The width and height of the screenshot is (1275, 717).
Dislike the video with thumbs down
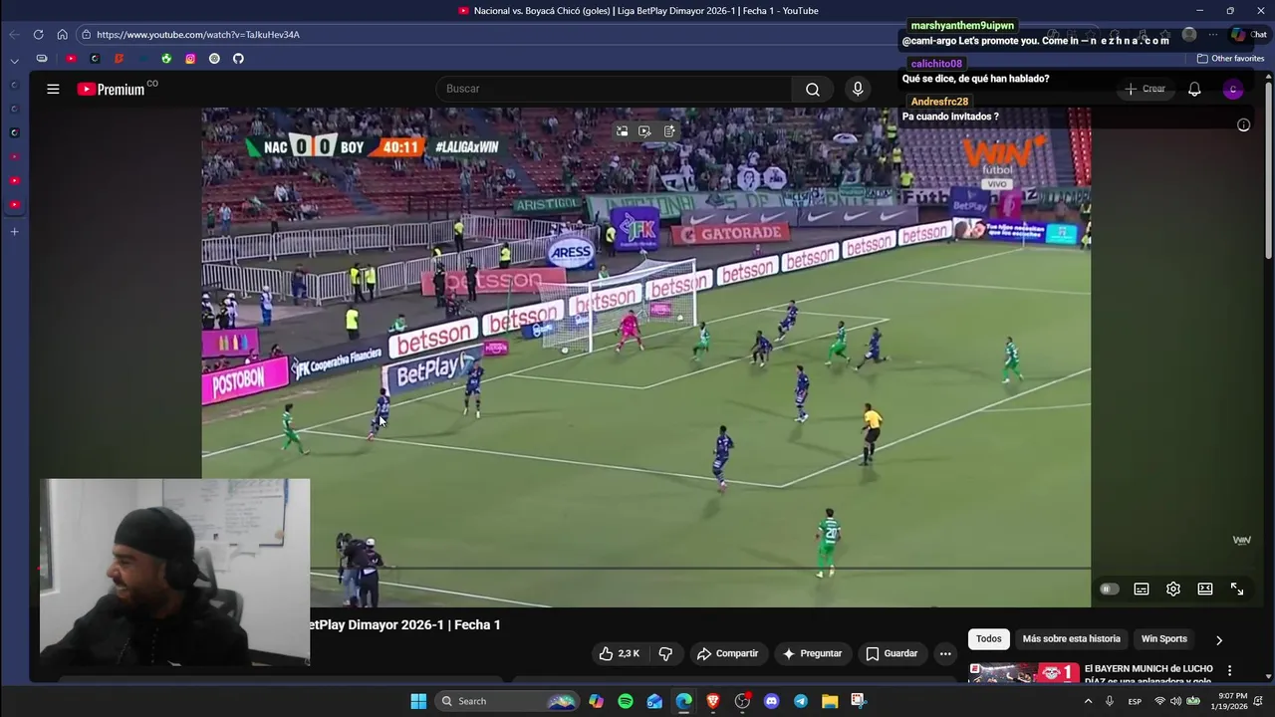(665, 653)
